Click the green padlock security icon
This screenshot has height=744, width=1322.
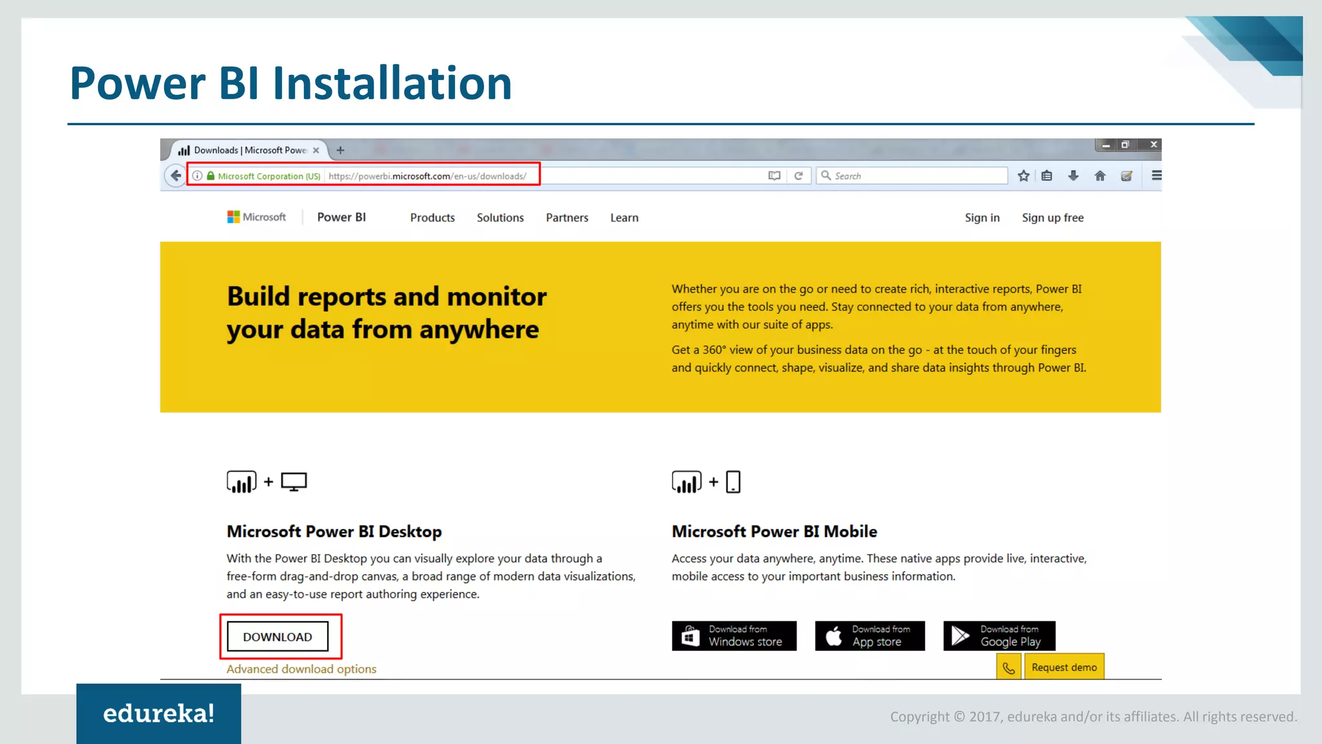coord(210,176)
